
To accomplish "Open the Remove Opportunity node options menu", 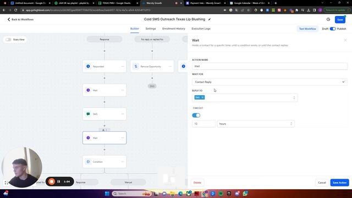I will point(170,67).
